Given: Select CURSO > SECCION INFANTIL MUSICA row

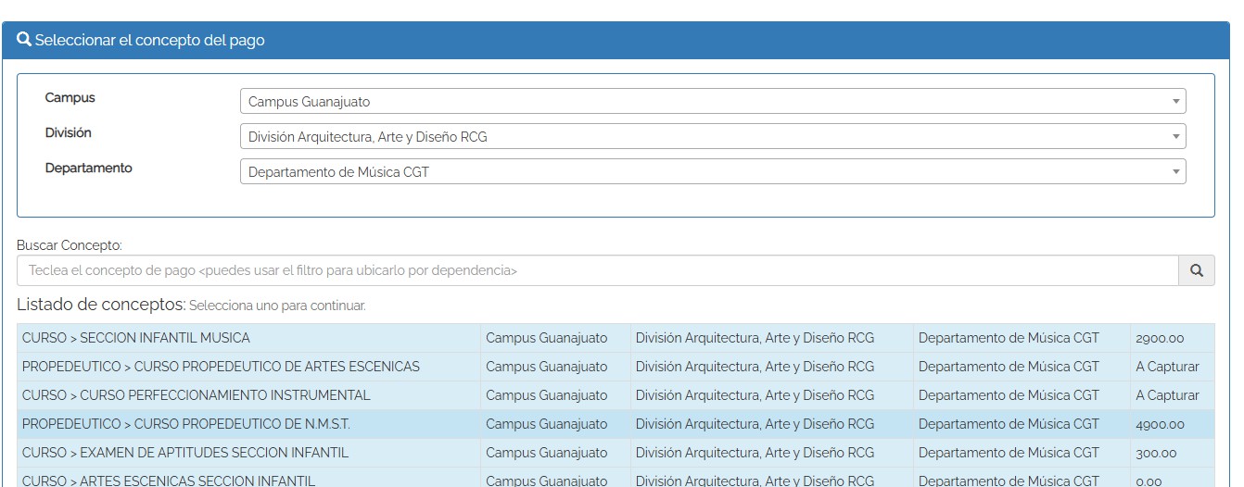Looking at the screenshot, I should [136, 338].
